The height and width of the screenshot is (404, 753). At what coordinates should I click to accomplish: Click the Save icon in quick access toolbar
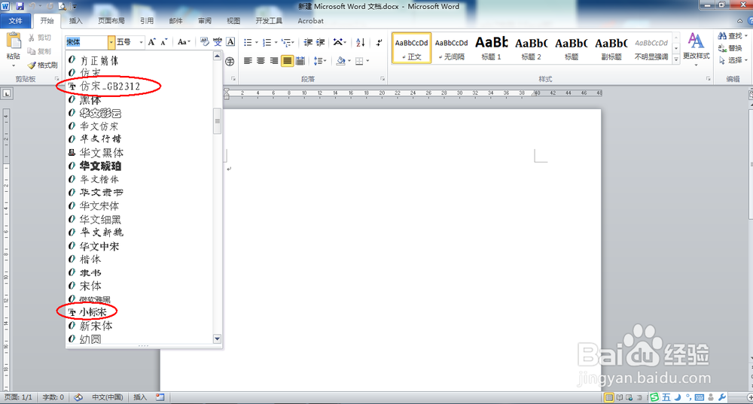click(x=20, y=6)
